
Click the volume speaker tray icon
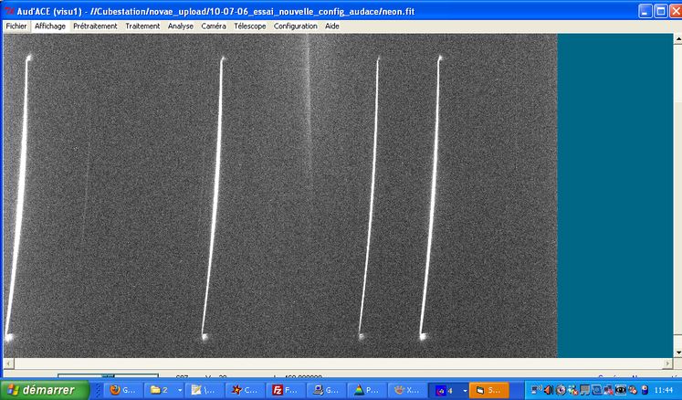[549, 390]
